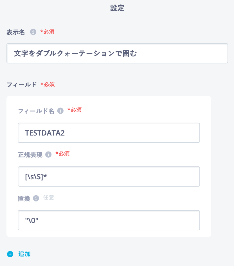Image resolution: width=234 pixels, height=266 pixels.
Task: Select the フィールド section label
Action: [x=22, y=84]
